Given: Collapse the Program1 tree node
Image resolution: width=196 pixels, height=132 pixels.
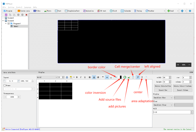Looking at the screenshot, I should click(x=6, y=23).
